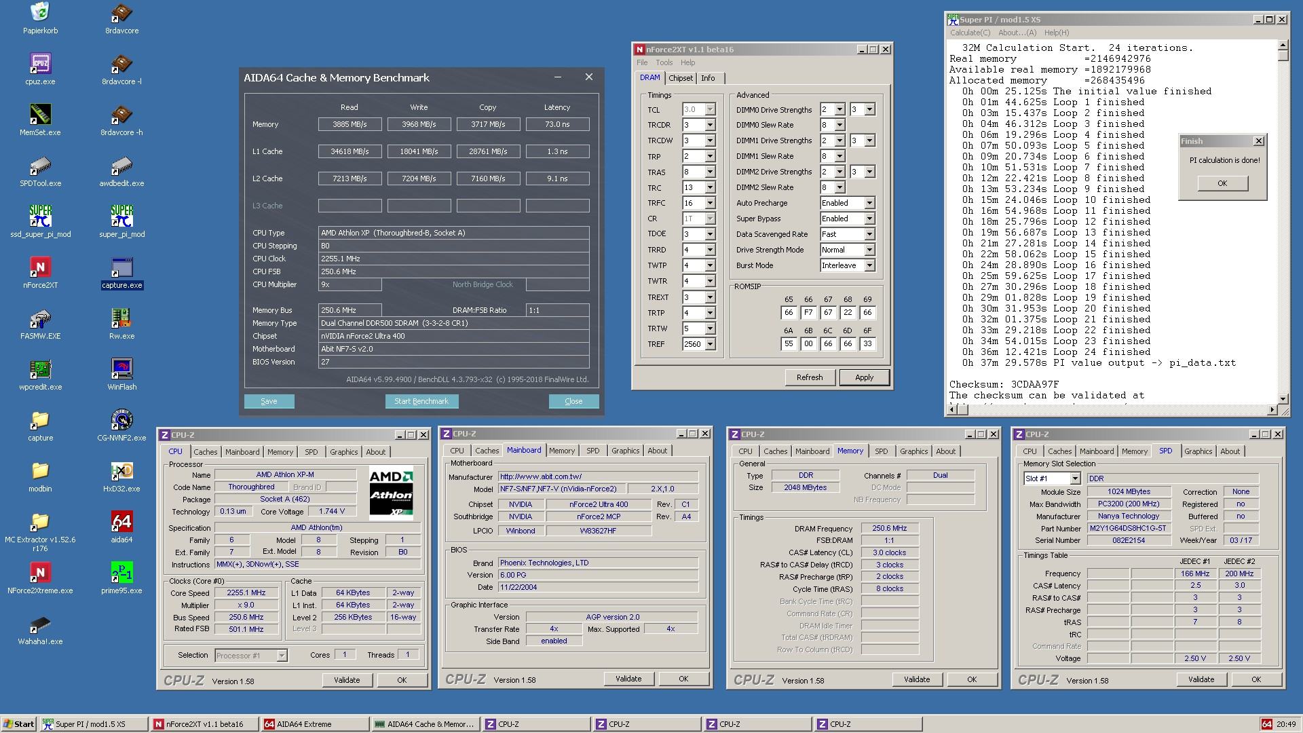
Task: Click the Super PI horizontal scrollbar
Action: coord(1112,409)
